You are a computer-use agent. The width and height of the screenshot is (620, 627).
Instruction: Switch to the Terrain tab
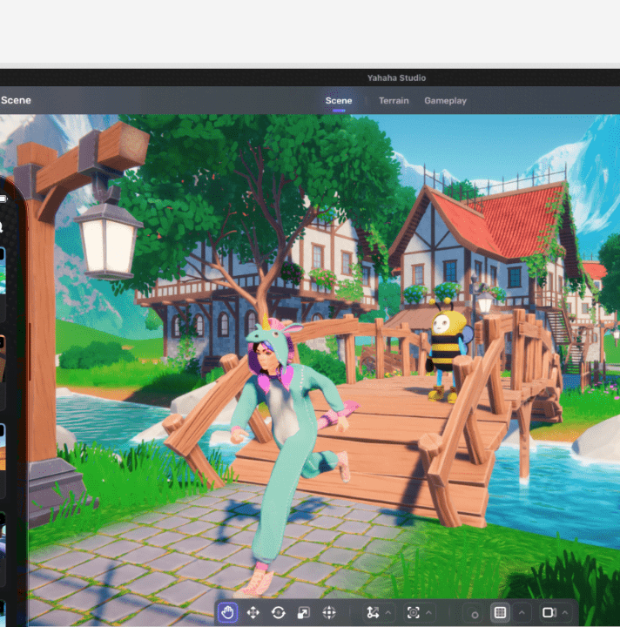(394, 101)
